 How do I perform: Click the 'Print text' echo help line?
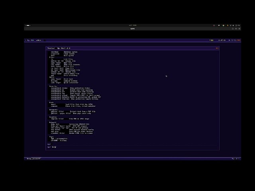tap(62, 79)
